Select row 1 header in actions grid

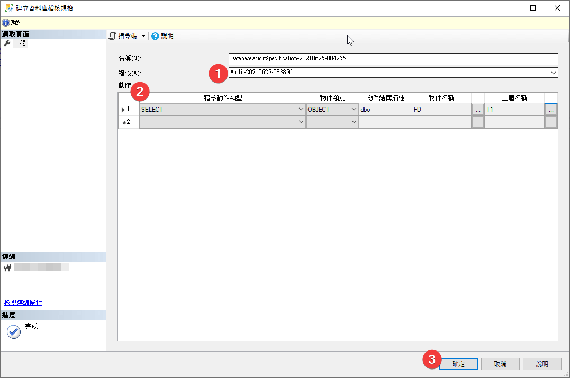pyautogui.click(x=128, y=110)
